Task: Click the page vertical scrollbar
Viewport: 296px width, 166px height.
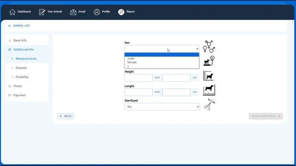Action: 293,92
